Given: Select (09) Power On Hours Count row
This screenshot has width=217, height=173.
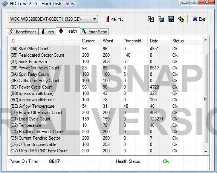Looking at the screenshot, I should (x=106, y=68).
